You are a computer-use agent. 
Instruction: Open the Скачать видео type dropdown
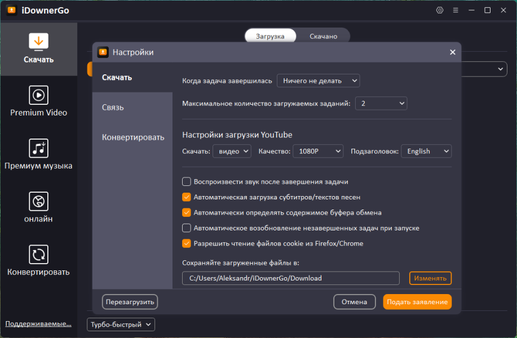[232, 151]
